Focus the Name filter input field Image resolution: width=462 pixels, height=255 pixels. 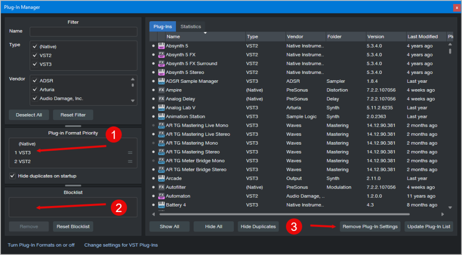83,31
